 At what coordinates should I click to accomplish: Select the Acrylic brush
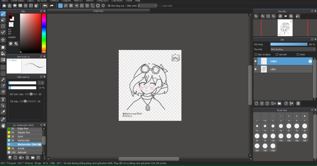coord(24,148)
